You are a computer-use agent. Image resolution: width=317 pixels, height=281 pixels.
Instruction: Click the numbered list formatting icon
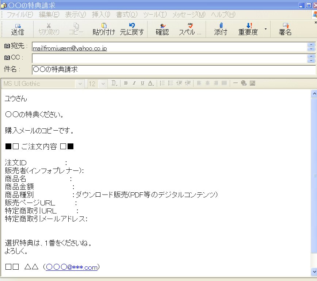[162, 83]
